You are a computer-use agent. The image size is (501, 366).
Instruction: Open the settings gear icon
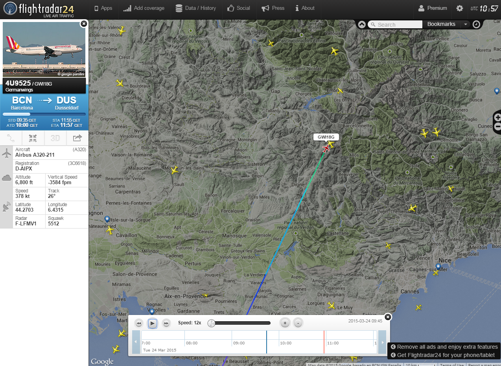click(459, 8)
